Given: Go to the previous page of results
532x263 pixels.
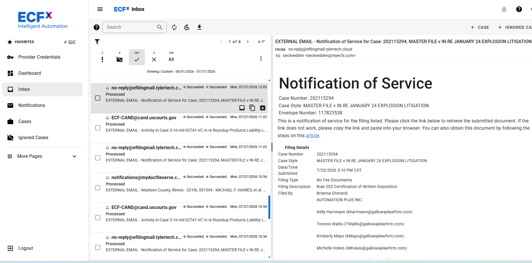Looking at the screenshot, I should [x=221, y=42].
